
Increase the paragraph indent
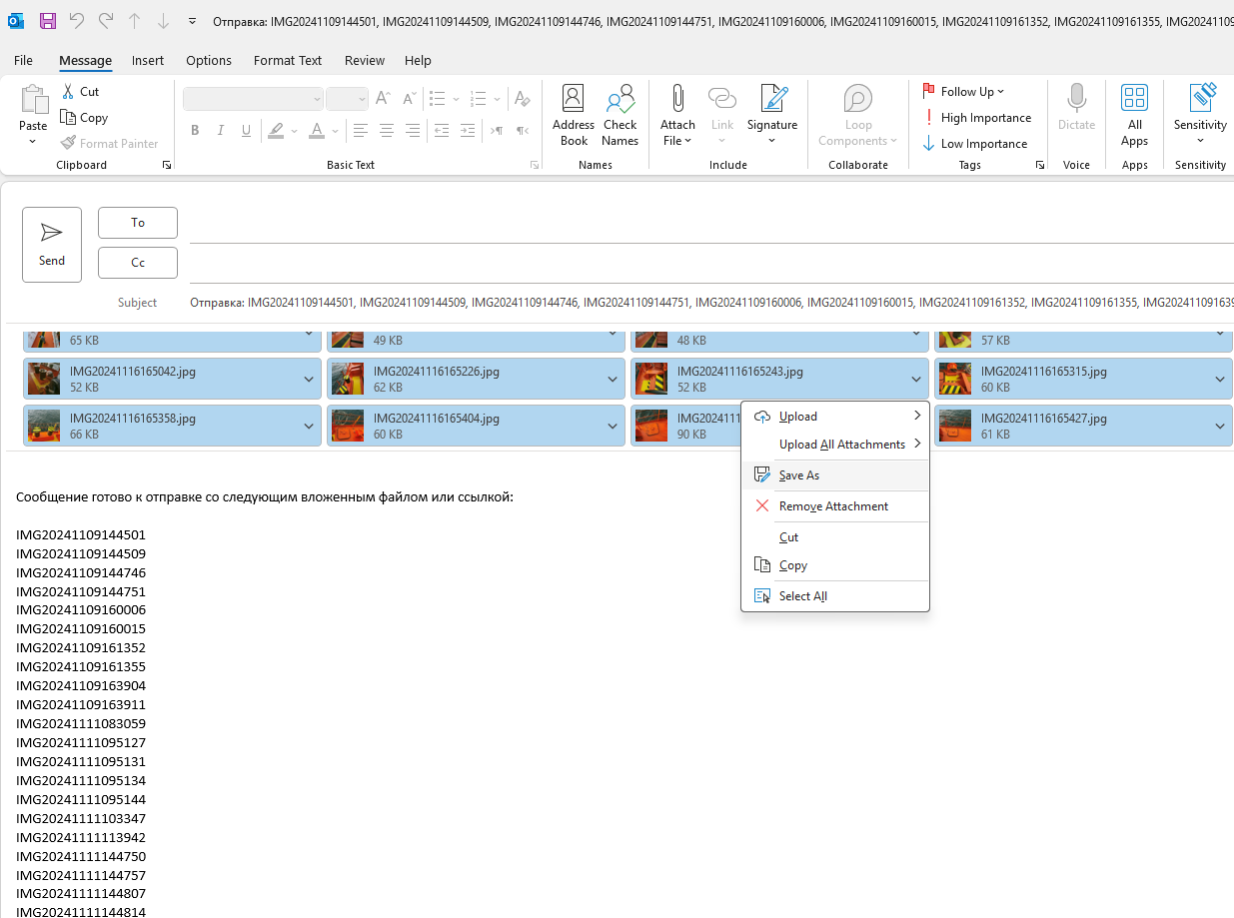[467, 130]
